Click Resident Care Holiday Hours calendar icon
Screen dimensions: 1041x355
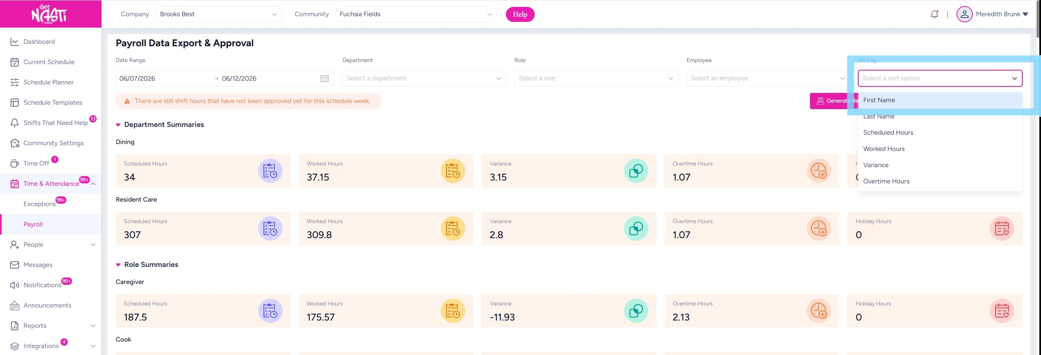click(x=1002, y=228)
